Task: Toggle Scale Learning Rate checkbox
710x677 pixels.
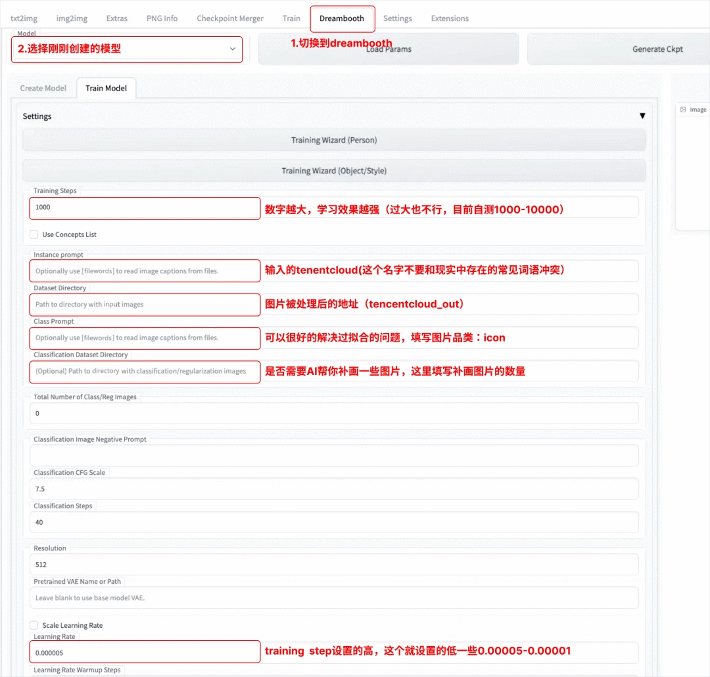Action: pyautogui.click(x=34, y=625)
